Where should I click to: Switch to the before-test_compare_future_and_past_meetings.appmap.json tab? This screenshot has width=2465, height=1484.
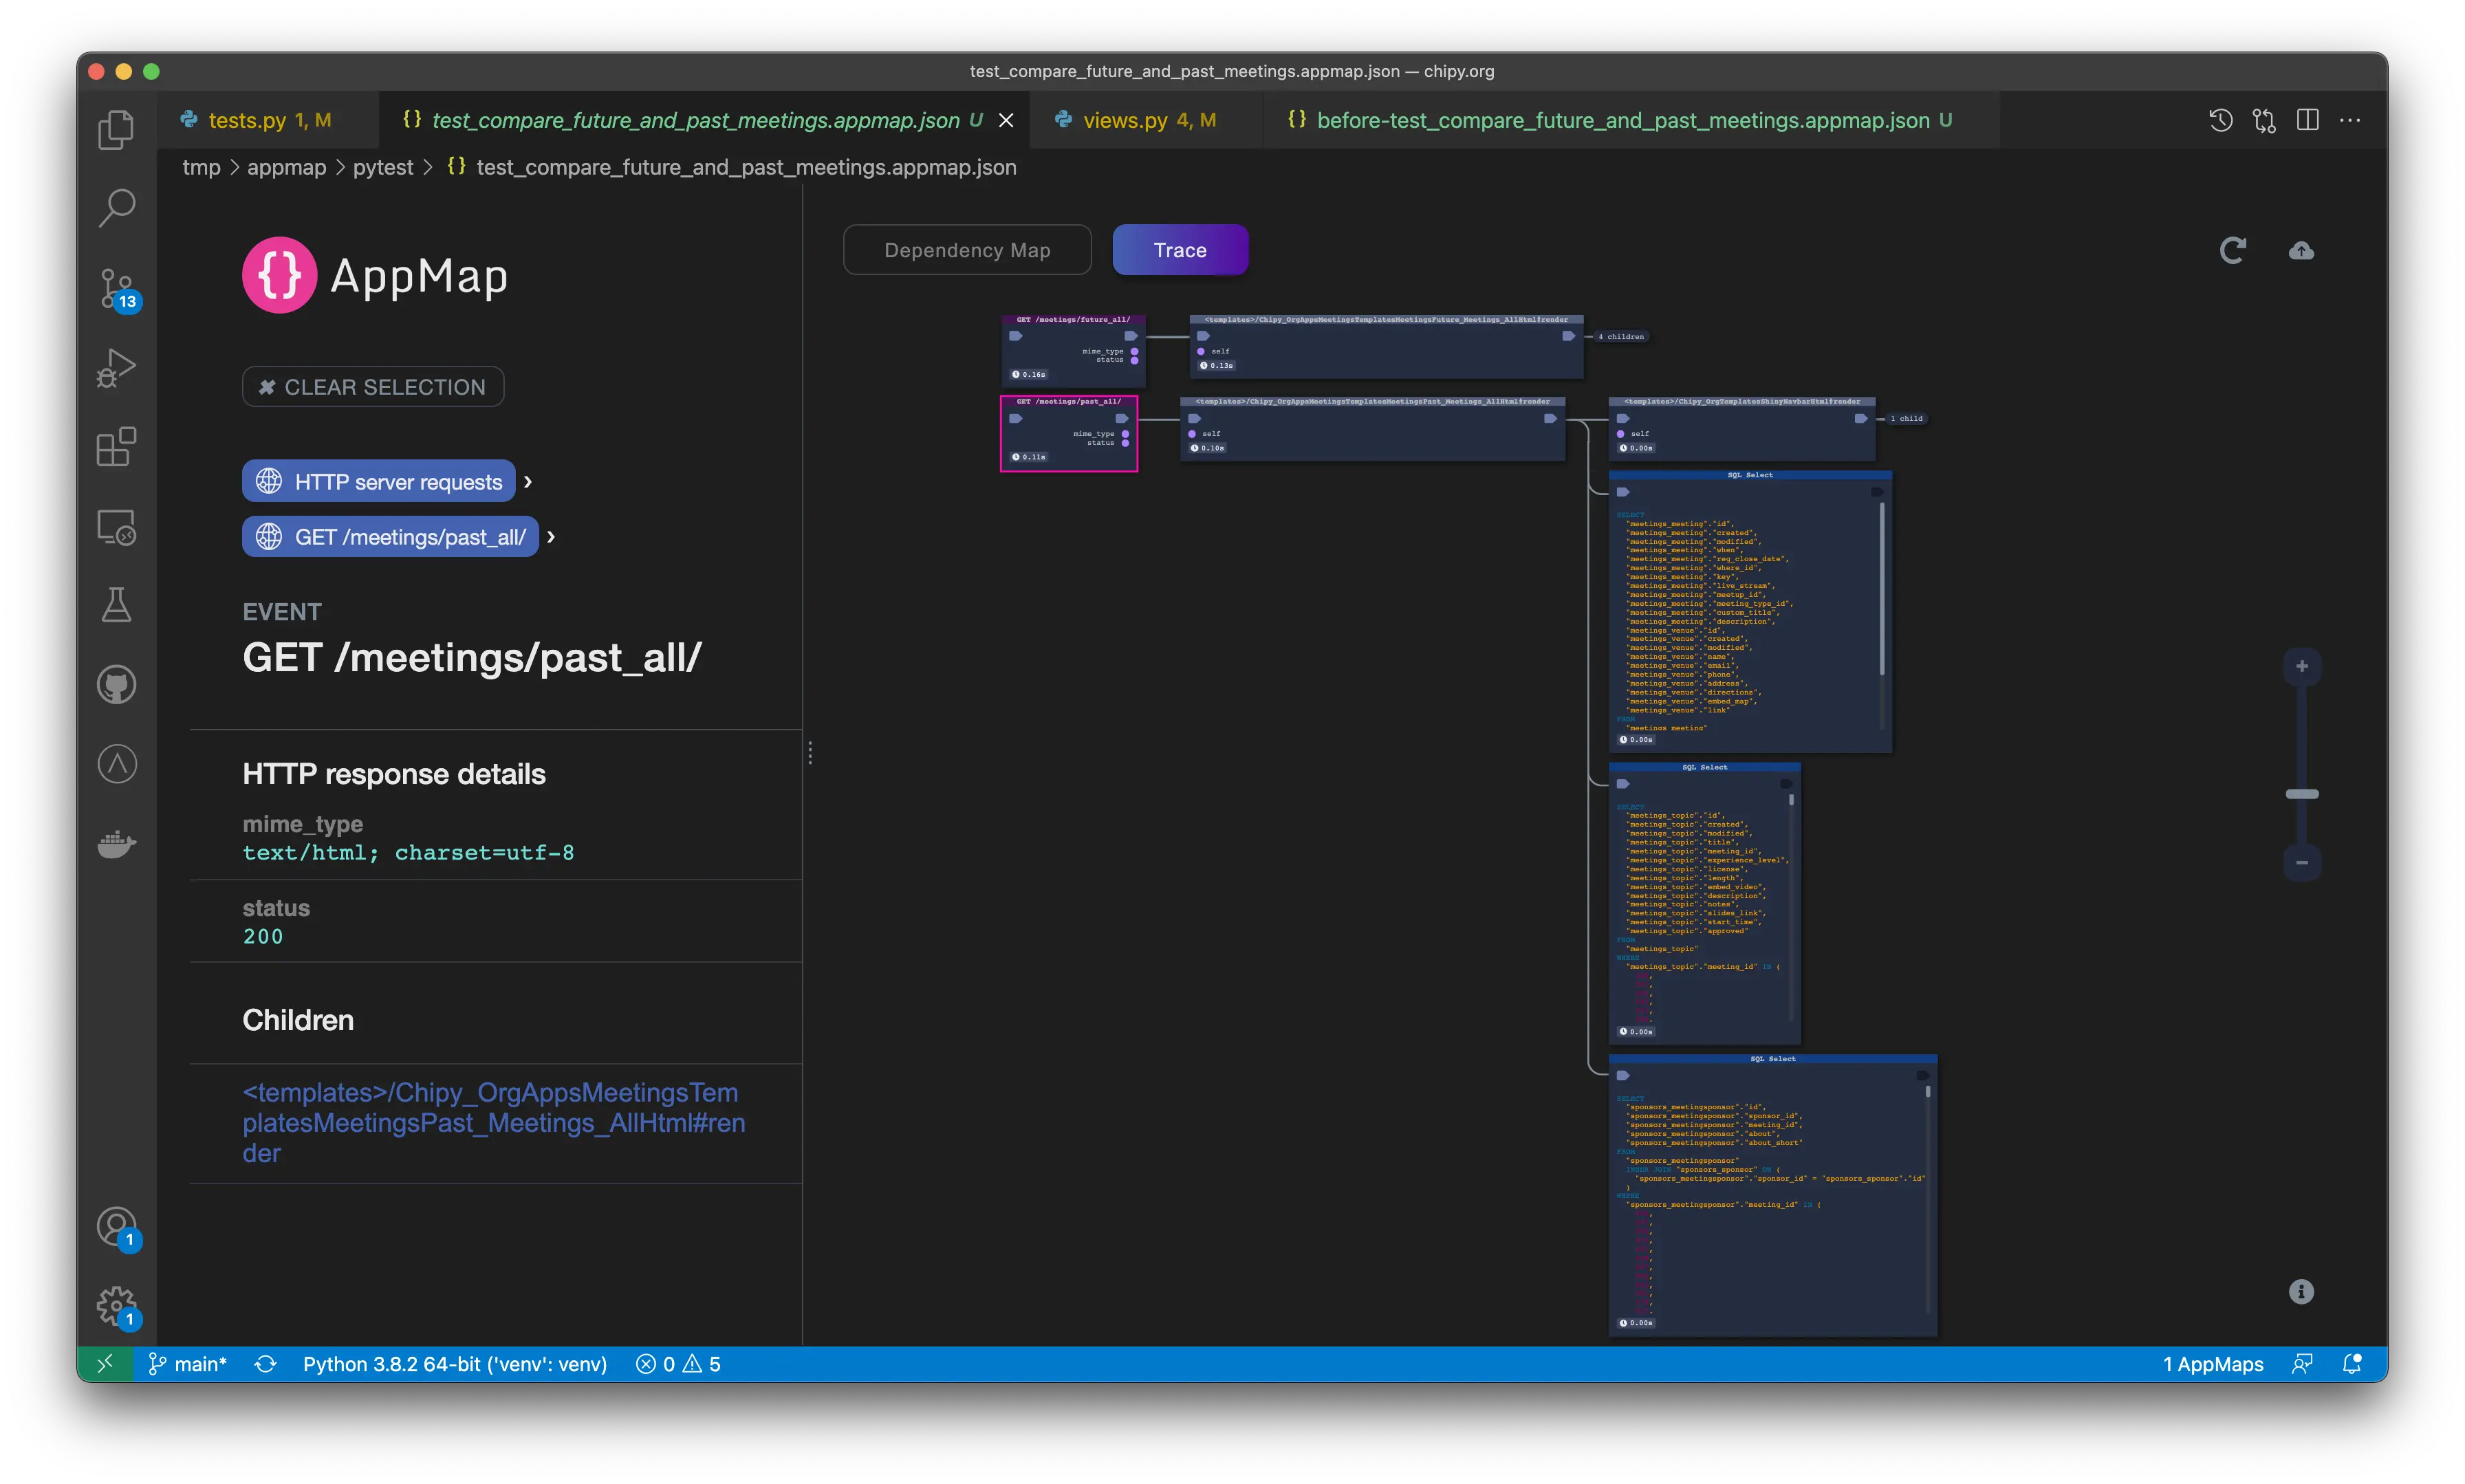(1630, 120)
